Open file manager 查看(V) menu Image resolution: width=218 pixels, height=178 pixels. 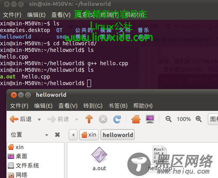(x=68, y=106)
